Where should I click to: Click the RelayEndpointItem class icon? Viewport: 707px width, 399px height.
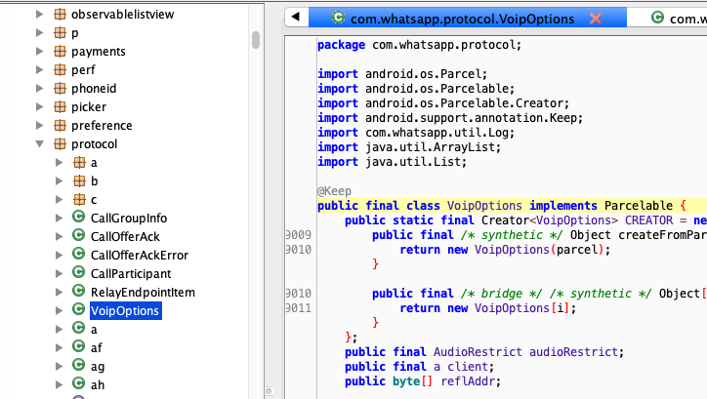(x=78, y=291)
